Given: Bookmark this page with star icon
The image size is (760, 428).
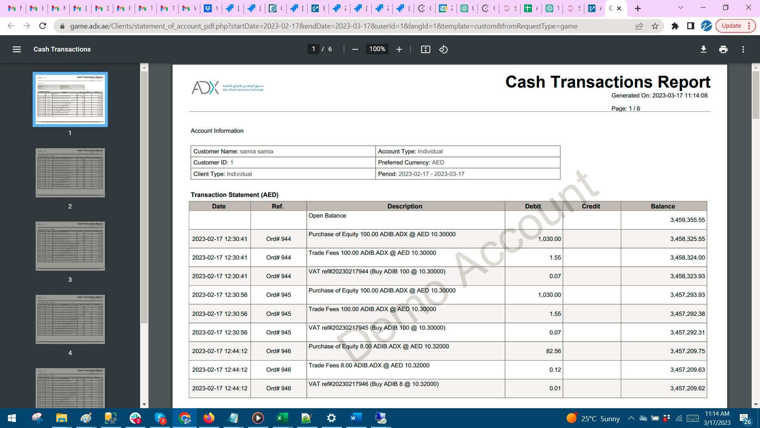Looking at the screenshot, I should [655, 26].
